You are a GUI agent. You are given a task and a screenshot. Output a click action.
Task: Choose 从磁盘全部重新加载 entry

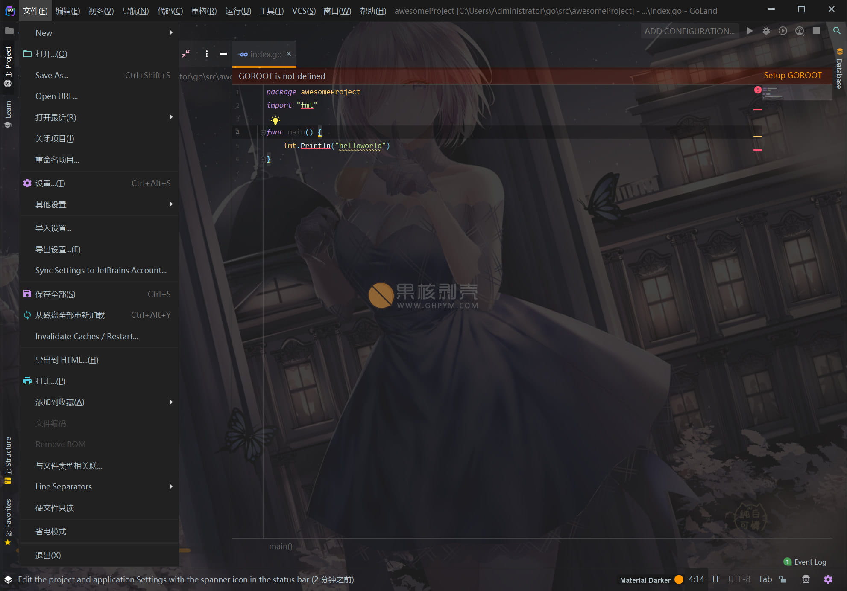tap(99, 315)
